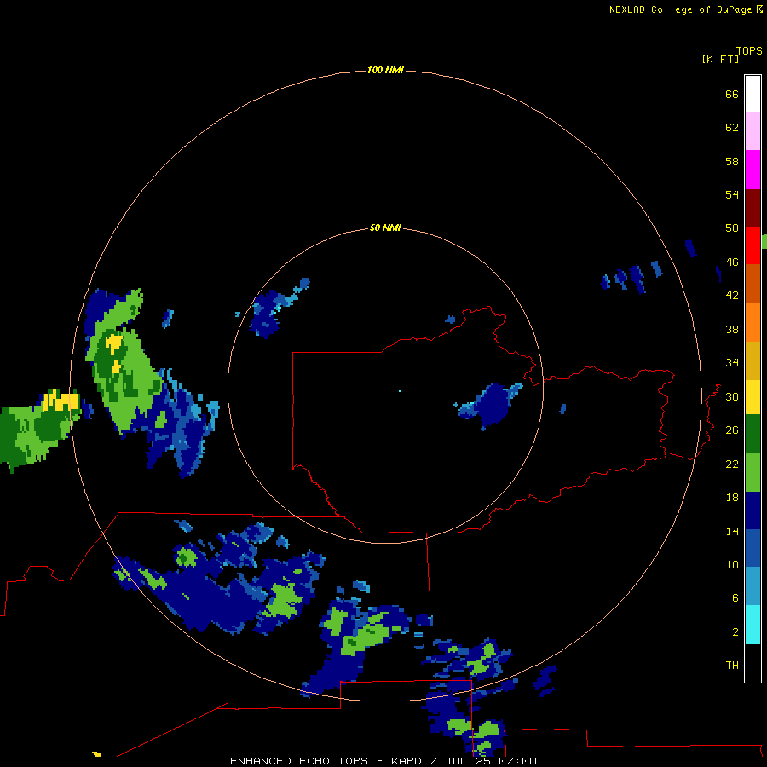
Task: Click the dark green 26 color swatch
Action: click(753, 434)
